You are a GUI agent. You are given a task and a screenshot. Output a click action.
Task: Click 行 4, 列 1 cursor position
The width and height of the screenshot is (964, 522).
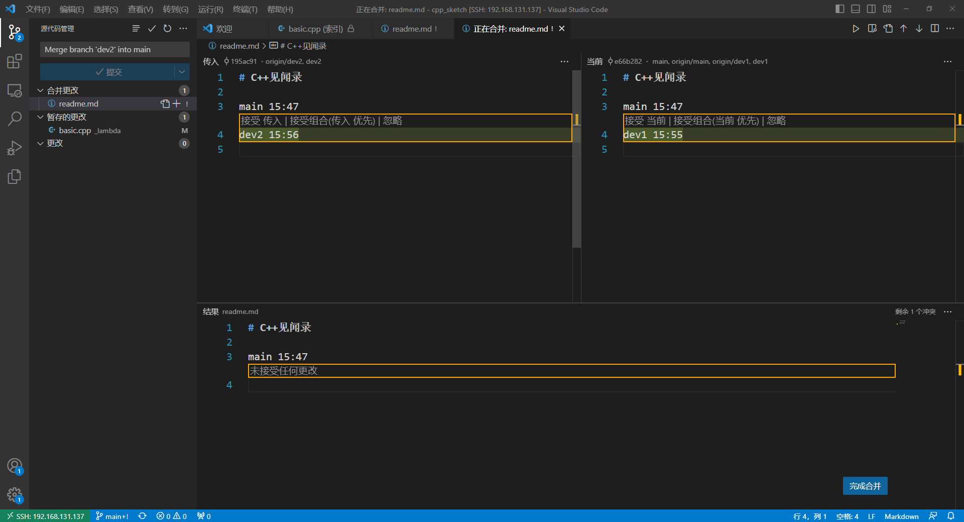pos(809,516)
